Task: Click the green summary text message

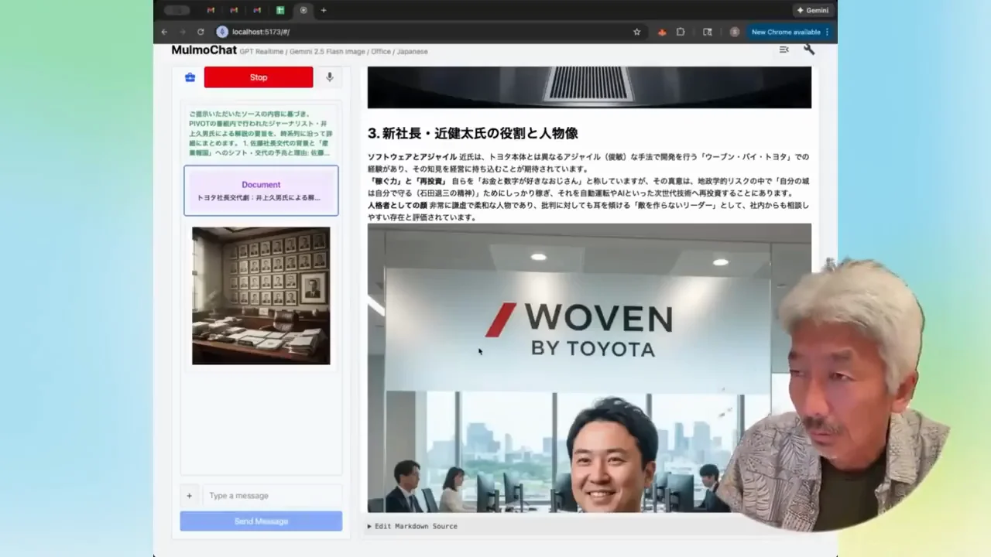Action: coord(261,133)
